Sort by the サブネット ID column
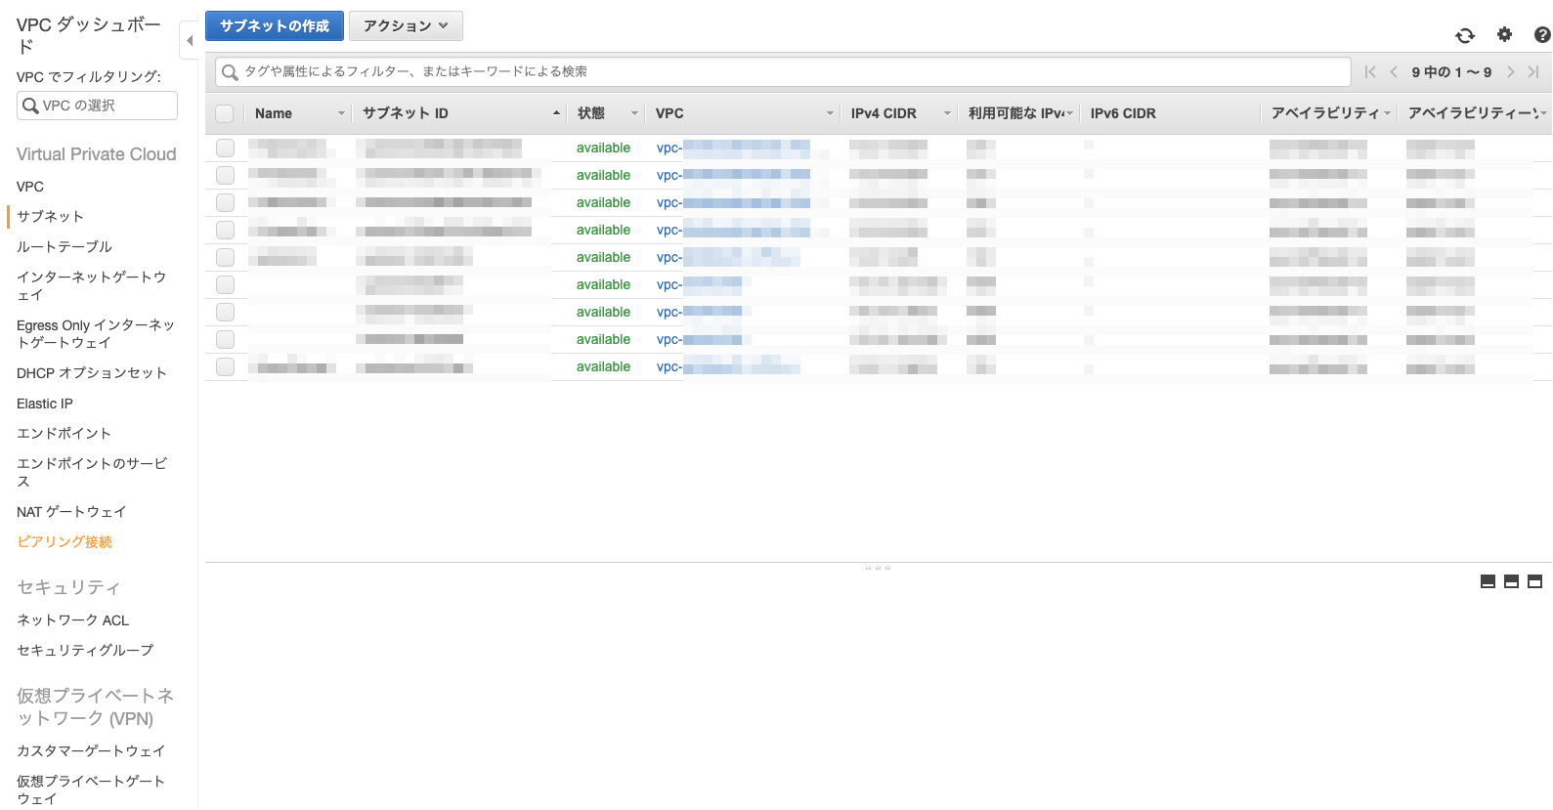This screenshot has width=1553, height=810. click(x=406, y=113)
